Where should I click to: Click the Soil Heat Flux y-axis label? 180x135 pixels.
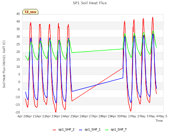pos(4,64)
